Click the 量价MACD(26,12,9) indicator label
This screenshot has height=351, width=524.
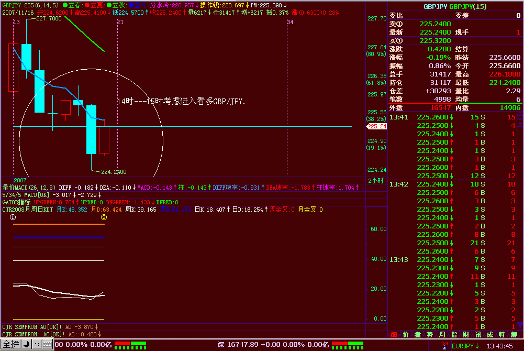coord(29,188)
